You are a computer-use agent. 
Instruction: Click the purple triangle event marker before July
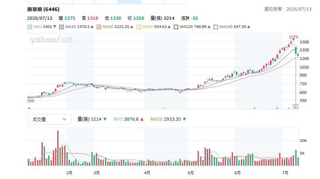pyautogui.click(x=277, y=108)
